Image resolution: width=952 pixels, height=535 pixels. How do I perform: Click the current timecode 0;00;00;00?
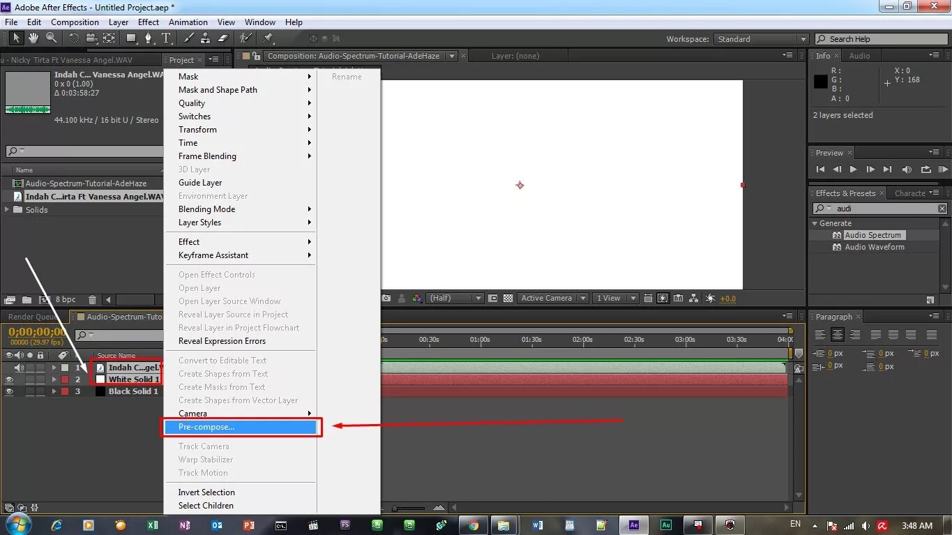tap(37, 332)
